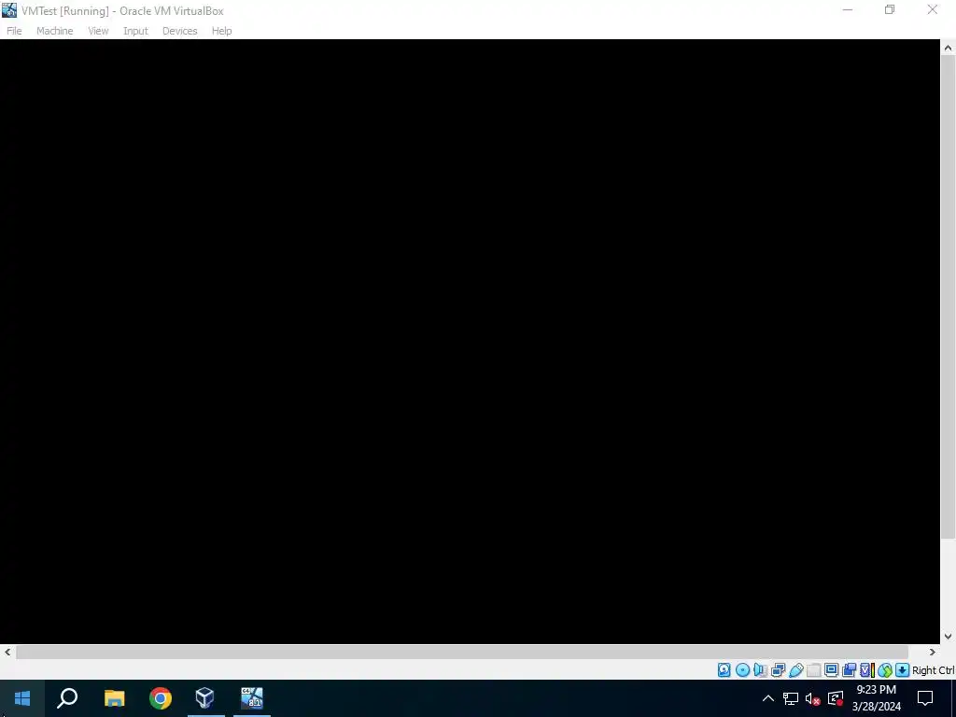This screenshot has width=956, height=717.
Task: Restore down the VMTest window
Action: pyautogui.click(x=890, y=9)
